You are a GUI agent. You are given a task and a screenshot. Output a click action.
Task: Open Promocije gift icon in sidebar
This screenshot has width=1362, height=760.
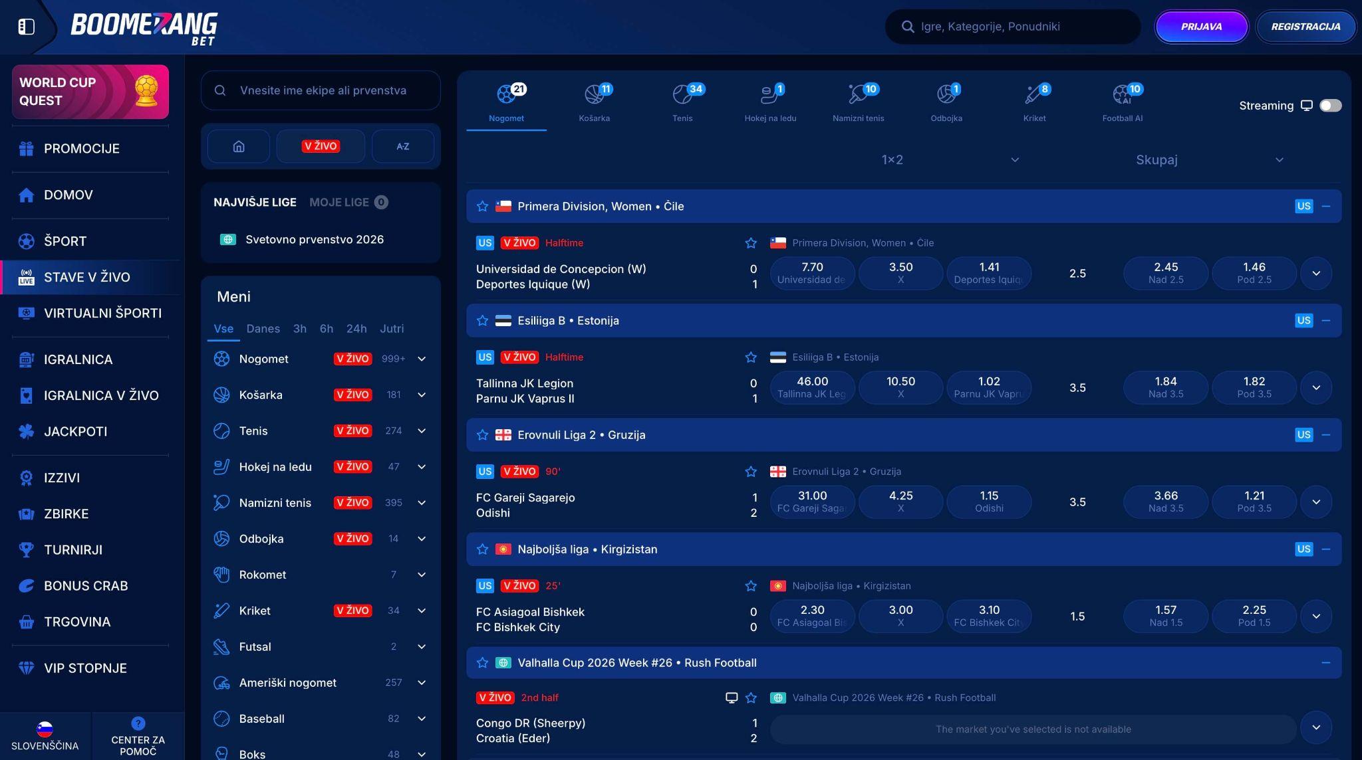tap(26, 149)
